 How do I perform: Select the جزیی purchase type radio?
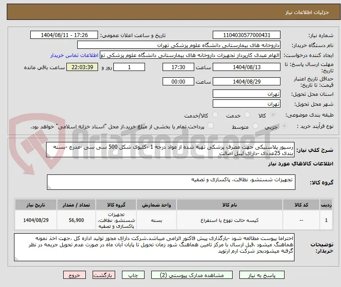pyautogui.click(x=284, y=126)
